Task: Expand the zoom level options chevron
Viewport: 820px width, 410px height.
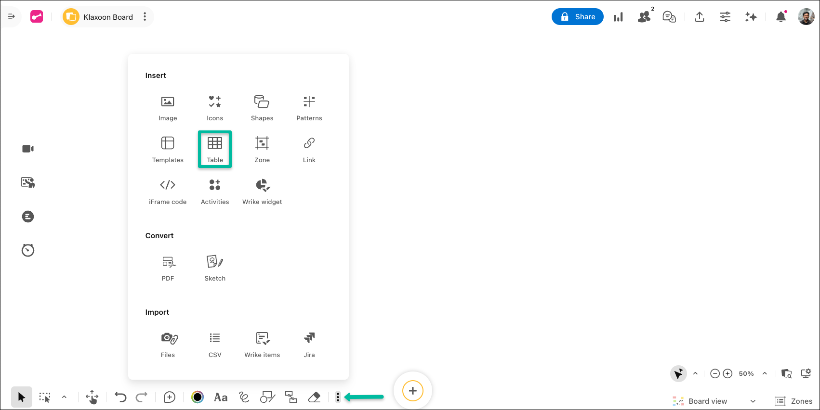Action: point(765,373)
